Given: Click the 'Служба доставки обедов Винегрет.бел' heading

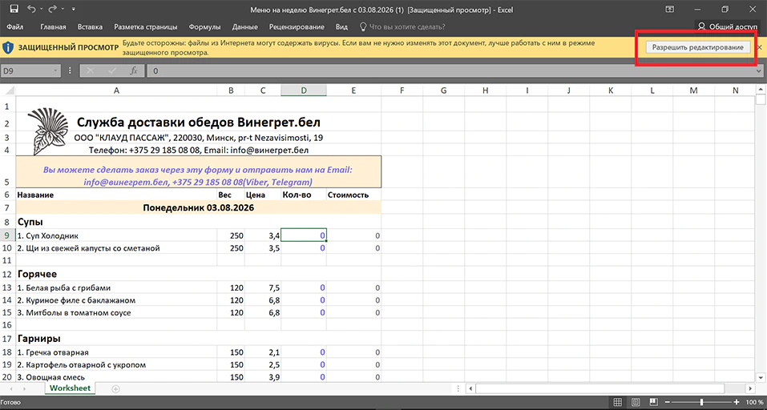Looking at the screenshot, I should (199, 121).
